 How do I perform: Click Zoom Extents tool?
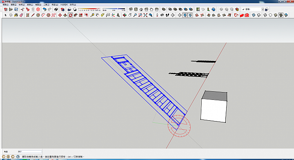coord(145,15)
